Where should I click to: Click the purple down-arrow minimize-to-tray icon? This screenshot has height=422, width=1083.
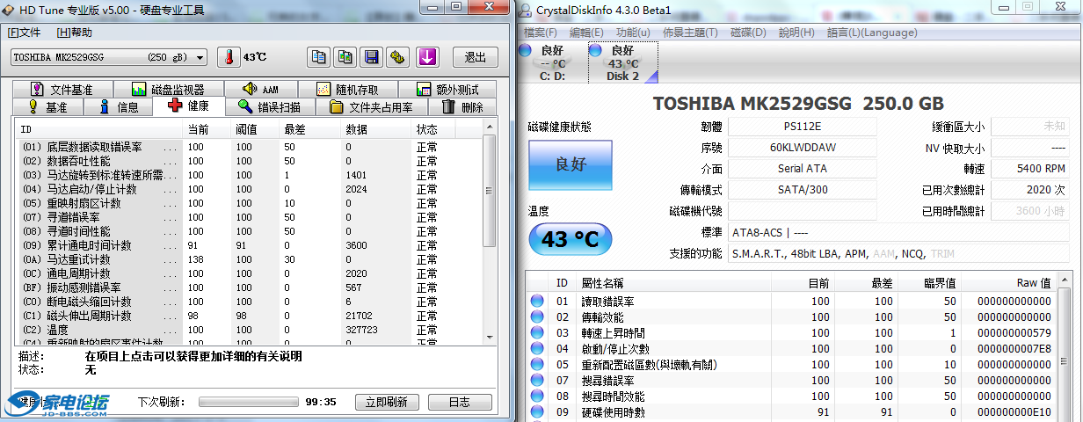pyautogui.click(x=427, y=57)
